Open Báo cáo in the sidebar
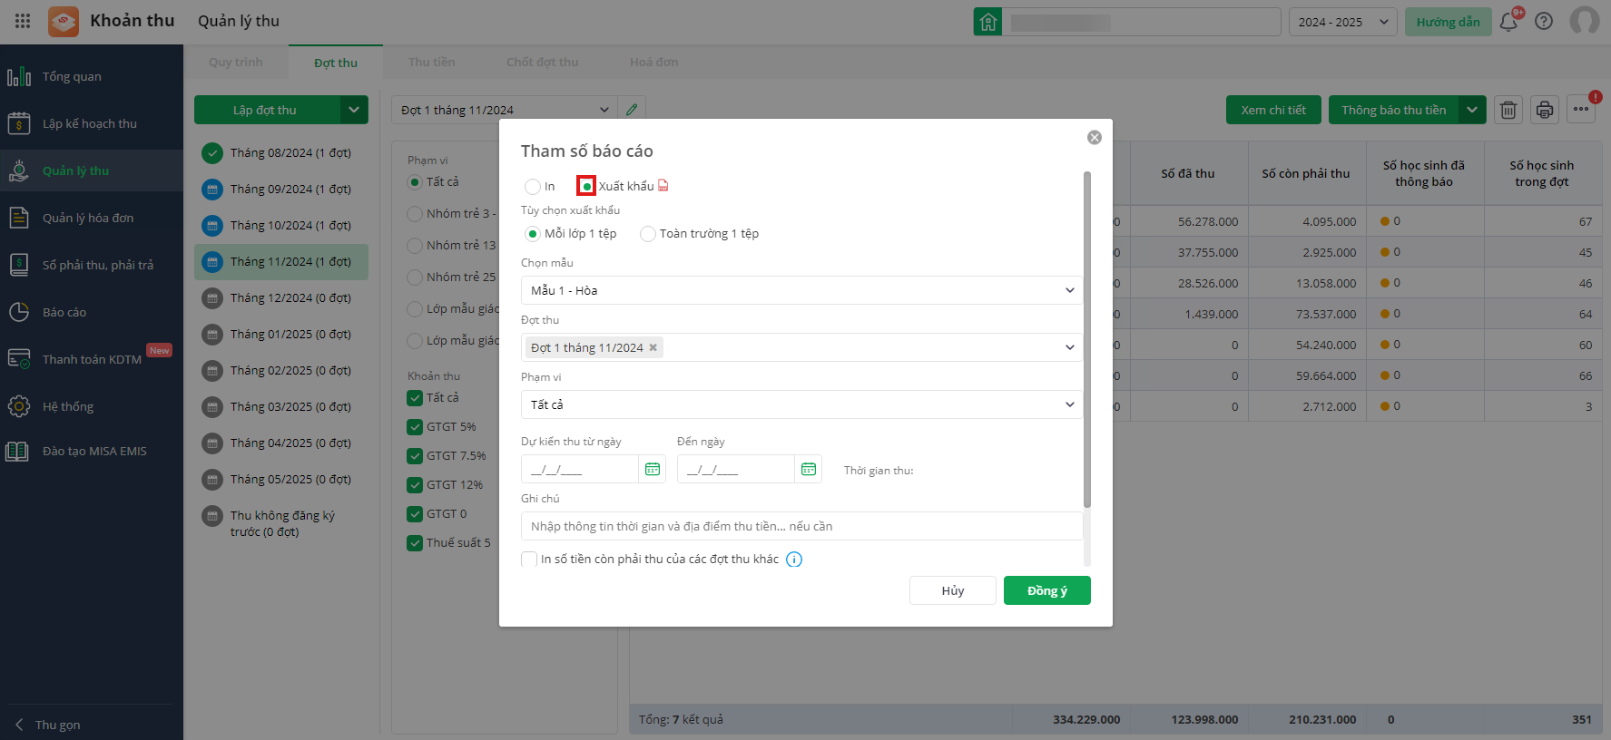1611x740 pixels. click(64, 312)
